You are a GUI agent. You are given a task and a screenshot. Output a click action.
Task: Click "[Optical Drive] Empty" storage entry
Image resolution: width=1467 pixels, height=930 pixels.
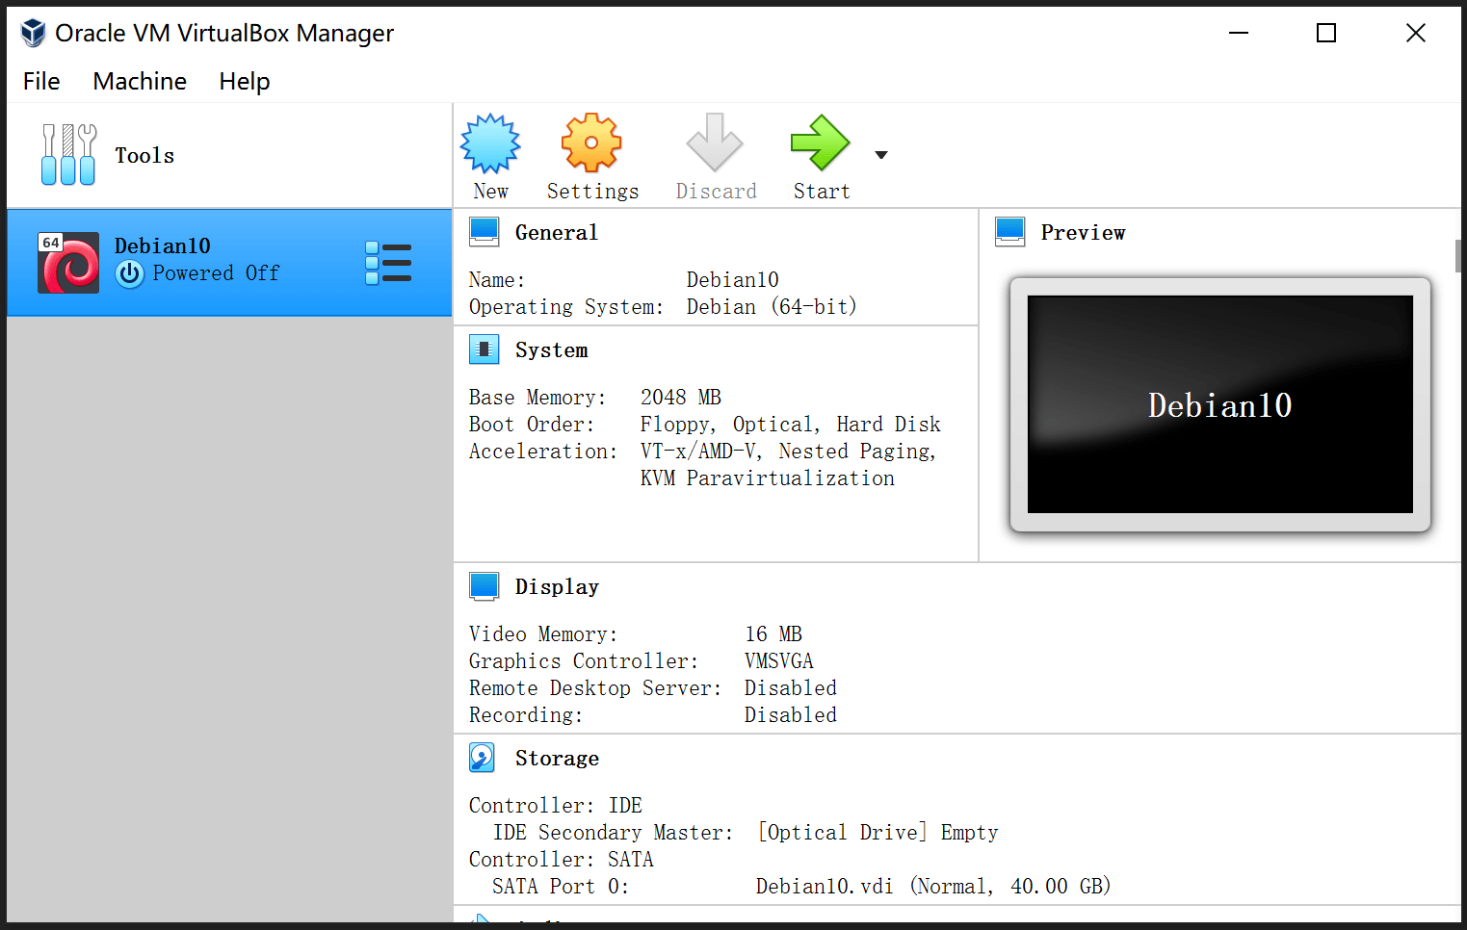878,833
